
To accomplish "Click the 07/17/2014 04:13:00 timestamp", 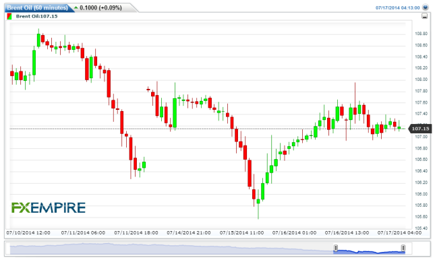I will click(397, 8).
